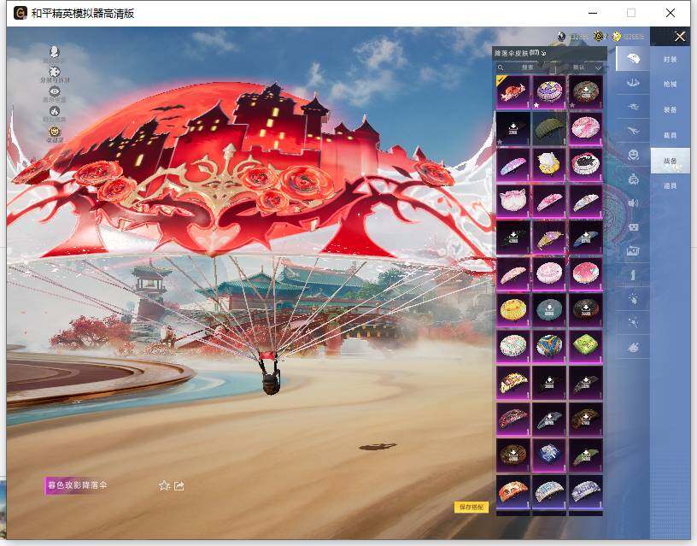Open the robot companion category icon
697x546 pixels.
633,179
